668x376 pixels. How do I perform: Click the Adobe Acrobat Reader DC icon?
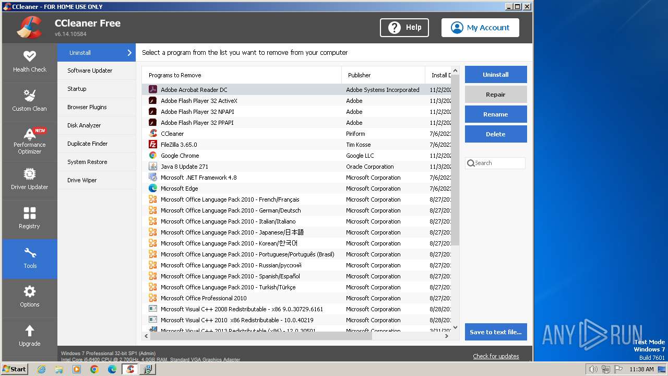153,89
